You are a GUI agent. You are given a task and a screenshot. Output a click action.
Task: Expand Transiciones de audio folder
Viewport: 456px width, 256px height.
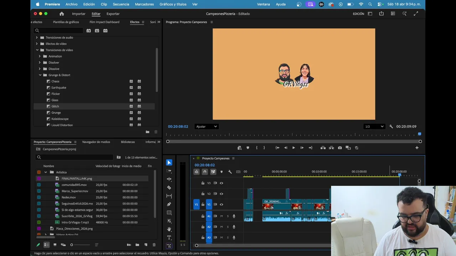(37, 38)
